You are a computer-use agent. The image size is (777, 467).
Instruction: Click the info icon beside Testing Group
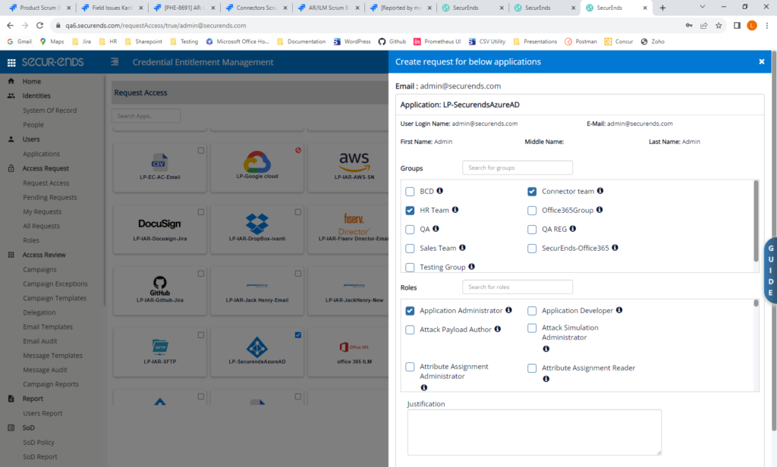(472, 266)
